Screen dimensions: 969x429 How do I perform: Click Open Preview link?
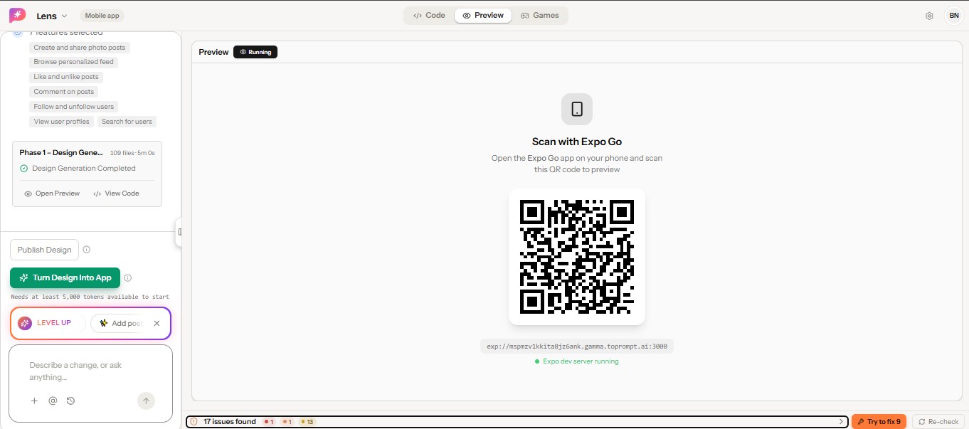(52, 194)
